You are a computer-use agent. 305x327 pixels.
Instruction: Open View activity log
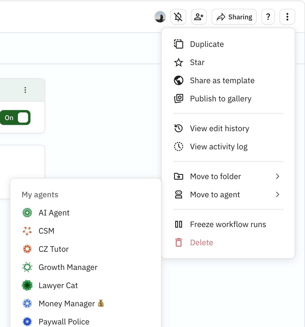click(x=218, y=147)
